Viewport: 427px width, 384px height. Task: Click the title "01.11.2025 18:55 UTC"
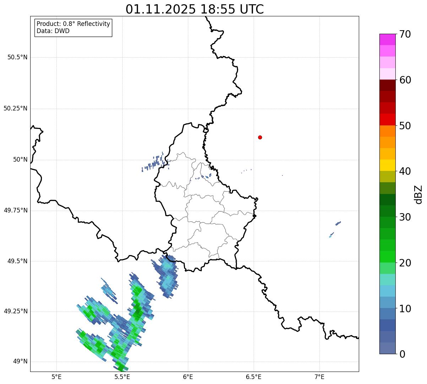click(195, 9)
